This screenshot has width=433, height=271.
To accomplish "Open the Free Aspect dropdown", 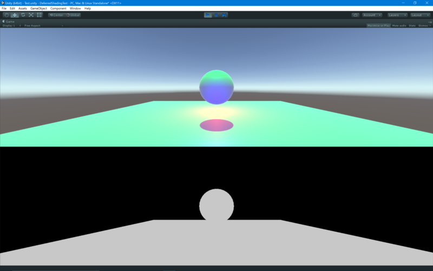I will pyautogui.click(x=44, y=25).
